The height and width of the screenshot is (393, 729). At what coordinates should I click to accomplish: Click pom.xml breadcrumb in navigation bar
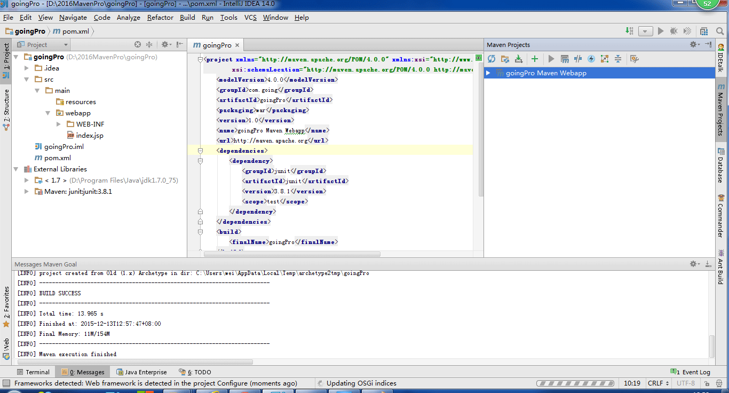[x=72, y=32]
